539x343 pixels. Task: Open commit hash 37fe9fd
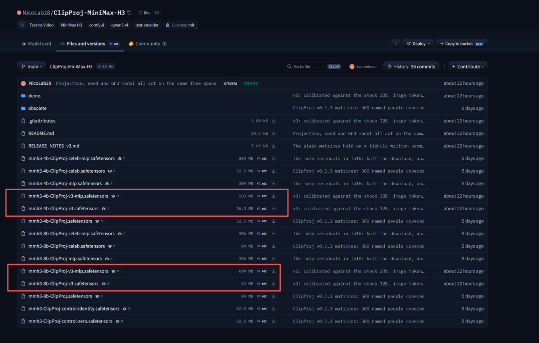pyautogui.click(x=230, y=83)
